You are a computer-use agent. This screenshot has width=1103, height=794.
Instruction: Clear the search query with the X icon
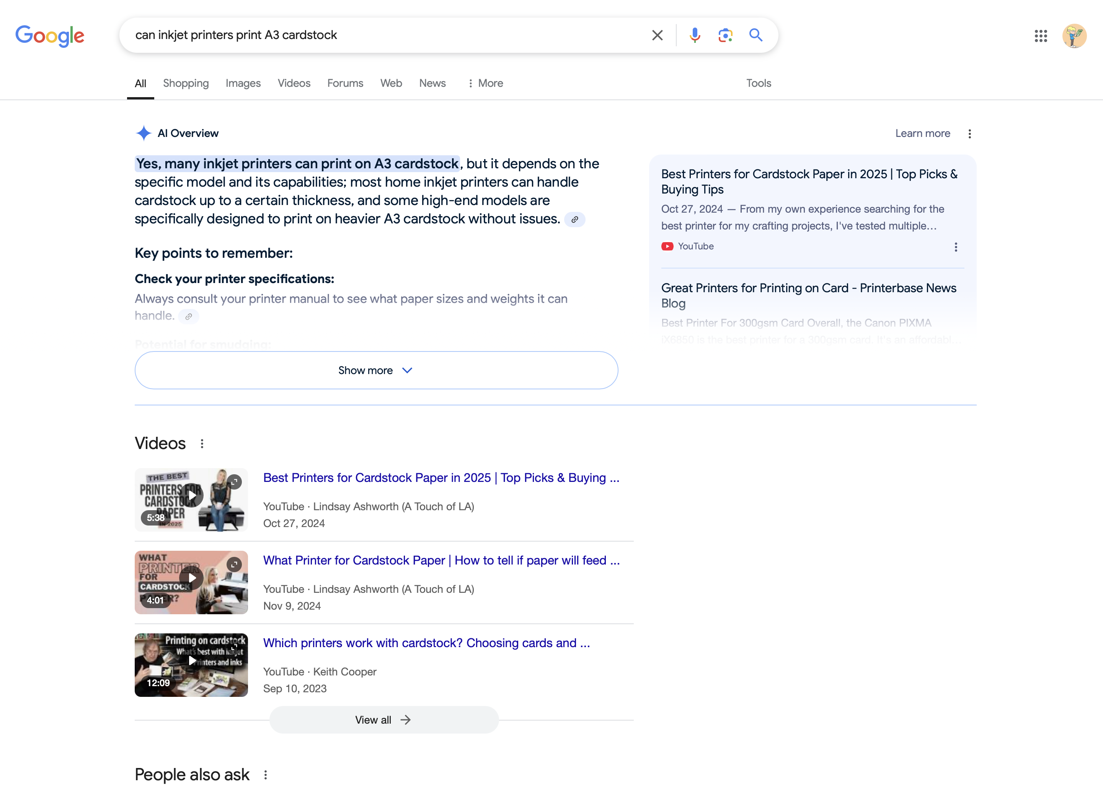click(x=657, y=35)
